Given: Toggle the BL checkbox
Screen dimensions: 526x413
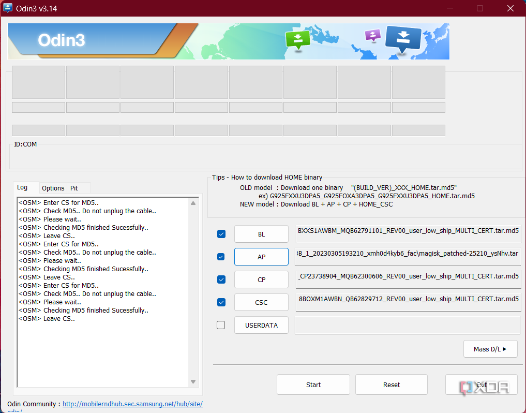Looking at the screenshot, I should (221, 234).
